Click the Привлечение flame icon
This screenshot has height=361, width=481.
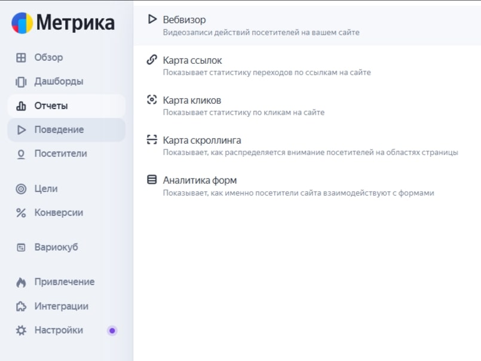21,282
